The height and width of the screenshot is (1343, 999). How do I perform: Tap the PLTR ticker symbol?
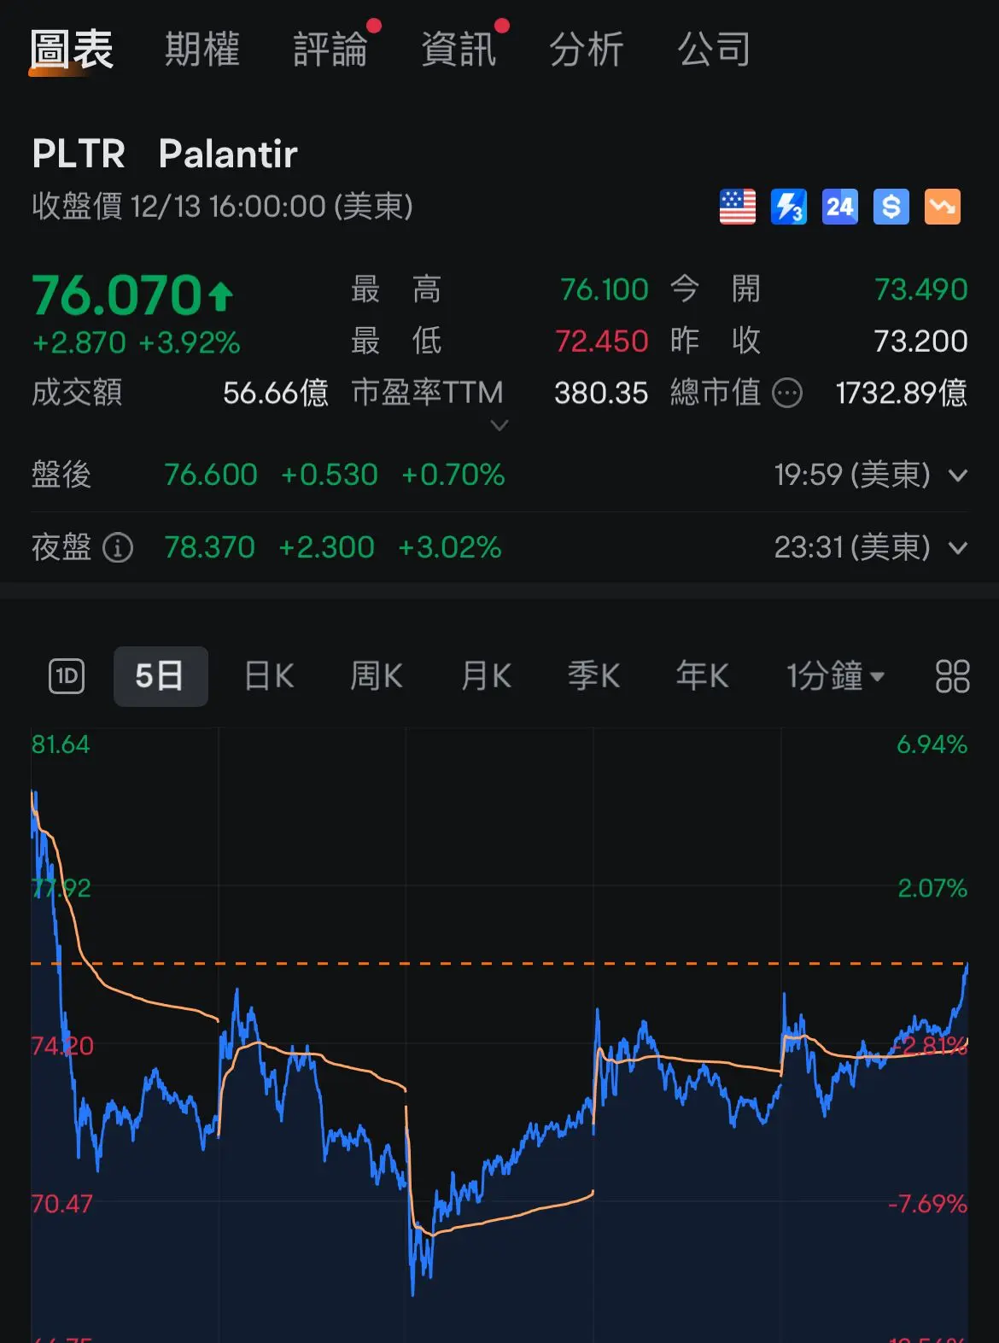tap(79, 155)
